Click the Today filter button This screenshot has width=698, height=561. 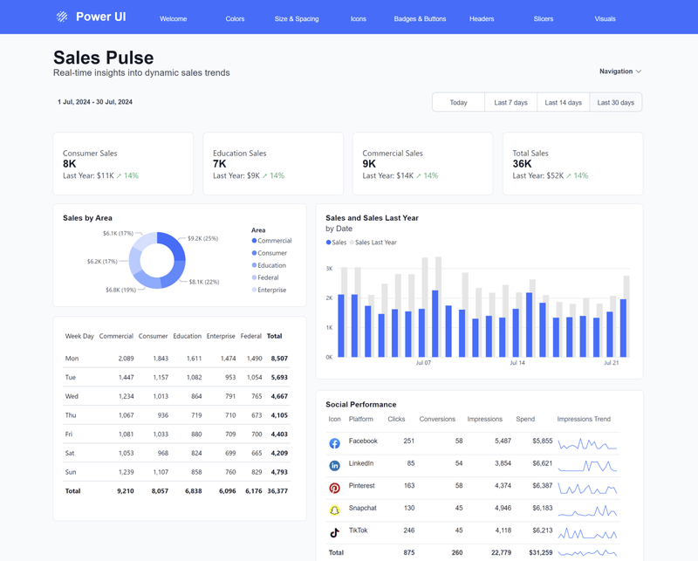(x=458, y=102)
